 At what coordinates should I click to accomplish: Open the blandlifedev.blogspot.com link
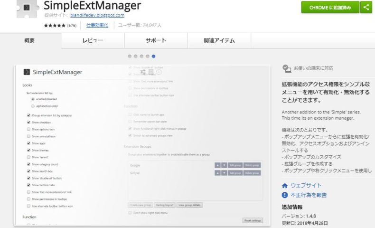pos(97,15)
